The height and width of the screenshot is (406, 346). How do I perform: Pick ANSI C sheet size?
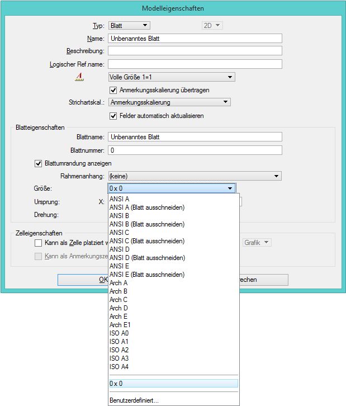[x=173, y=233]
